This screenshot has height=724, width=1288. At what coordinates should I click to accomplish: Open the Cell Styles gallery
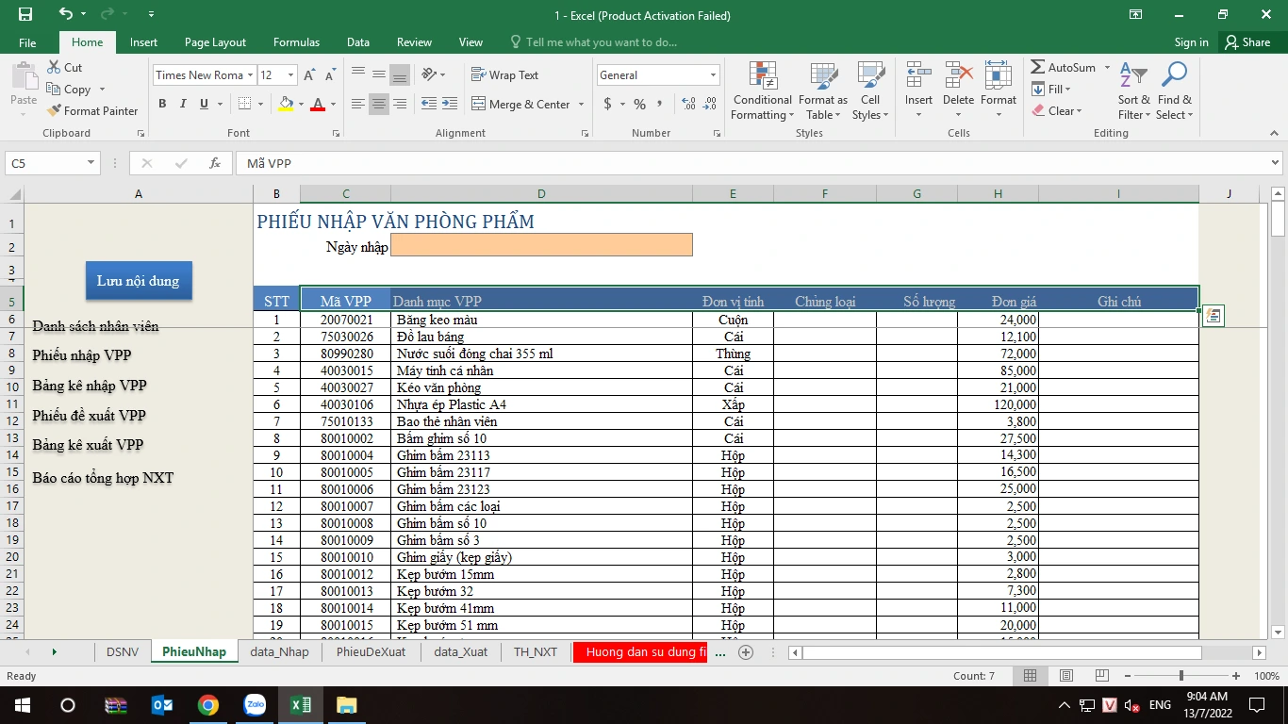870,91
